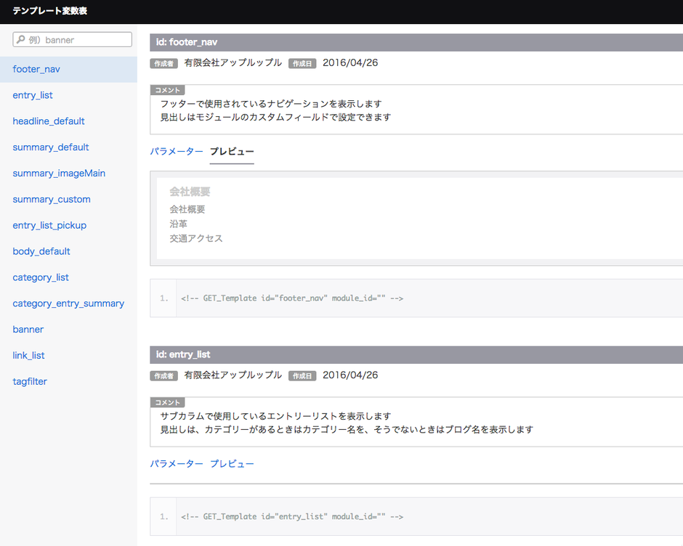Select プレビュー tab under footer_nav
The image size is (683, 546).
[232, 152]
